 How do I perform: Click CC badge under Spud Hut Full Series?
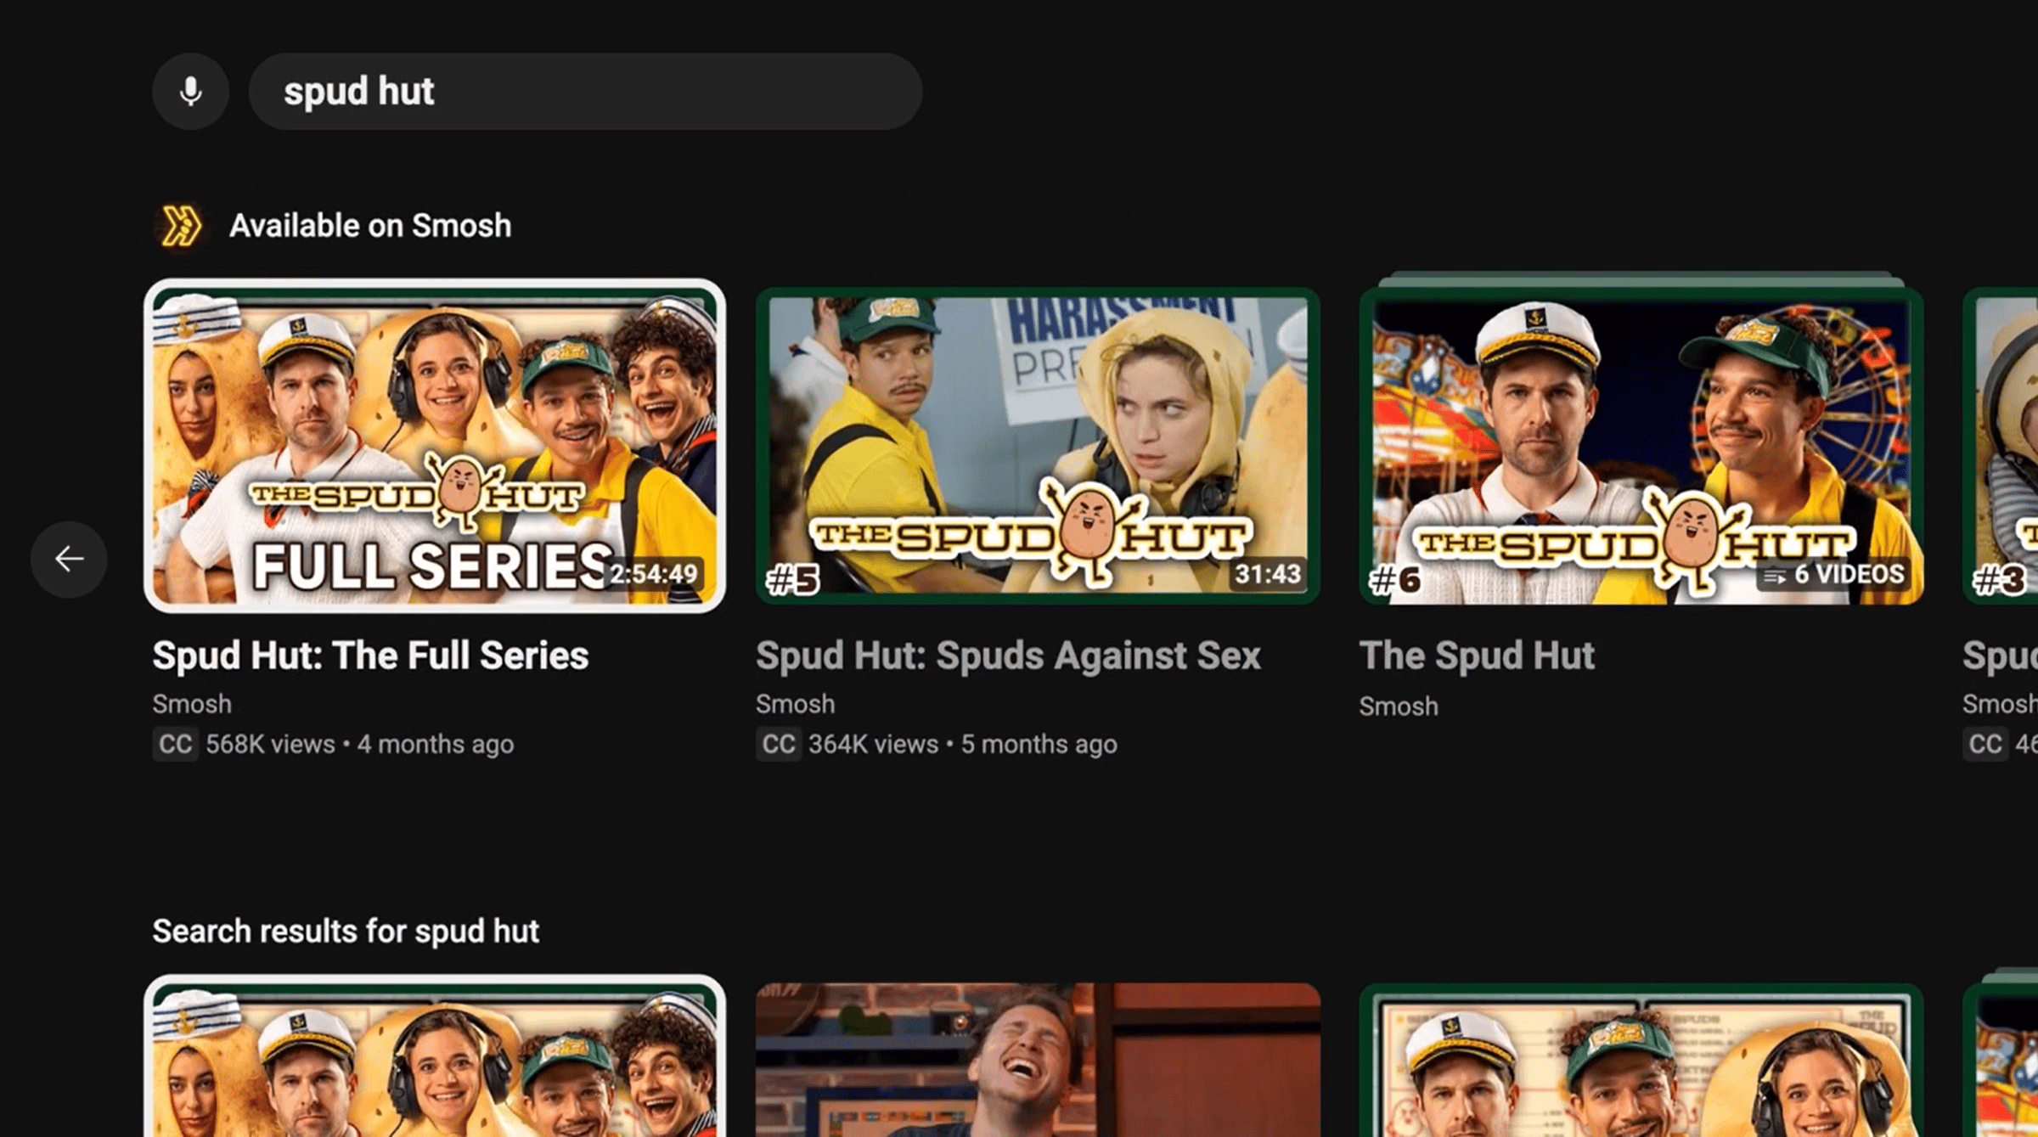pos(175,745)
